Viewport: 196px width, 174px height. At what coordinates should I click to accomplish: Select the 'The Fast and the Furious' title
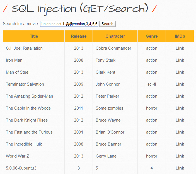29,132
